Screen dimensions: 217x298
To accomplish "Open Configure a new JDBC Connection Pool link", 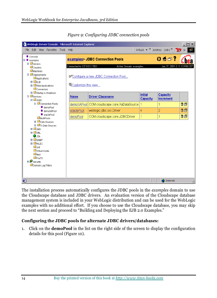I will pyautogui.click(x=100, y=76).
